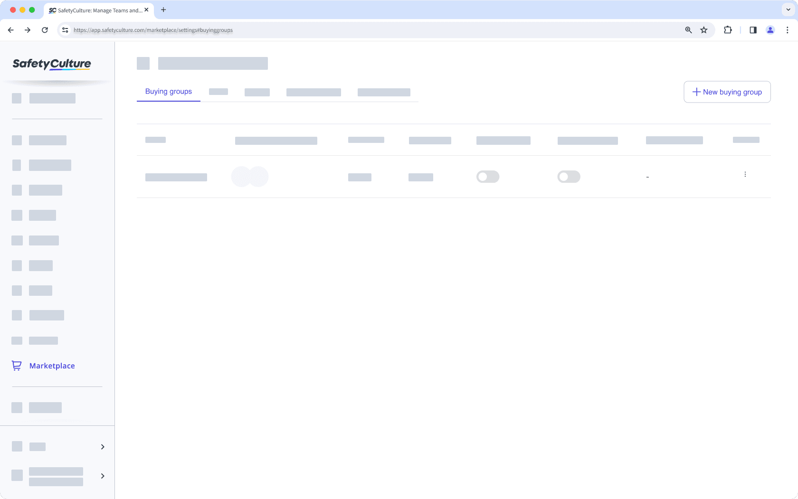Open the browser extensions puzzle icon
The image size is (798, 499).
click(x=727, y=30)
